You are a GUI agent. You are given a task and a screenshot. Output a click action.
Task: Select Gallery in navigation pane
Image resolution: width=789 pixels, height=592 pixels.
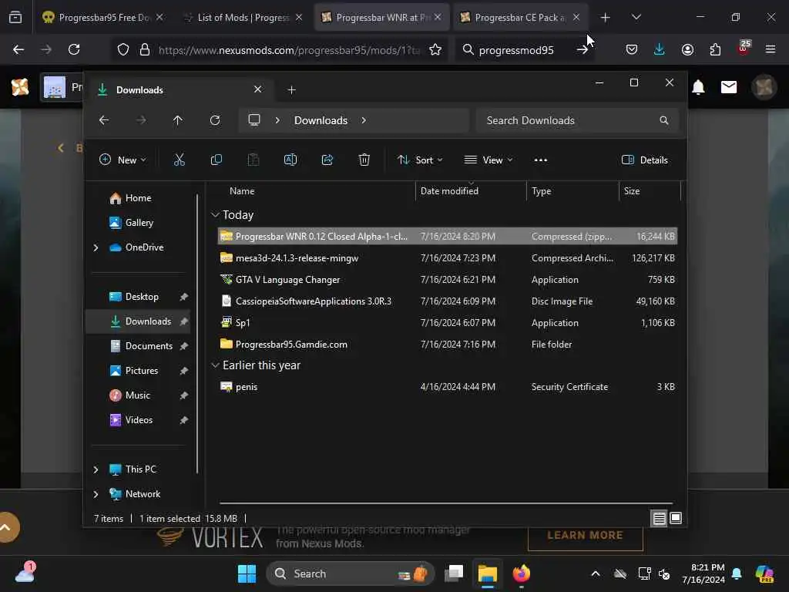tap(139, 223)
